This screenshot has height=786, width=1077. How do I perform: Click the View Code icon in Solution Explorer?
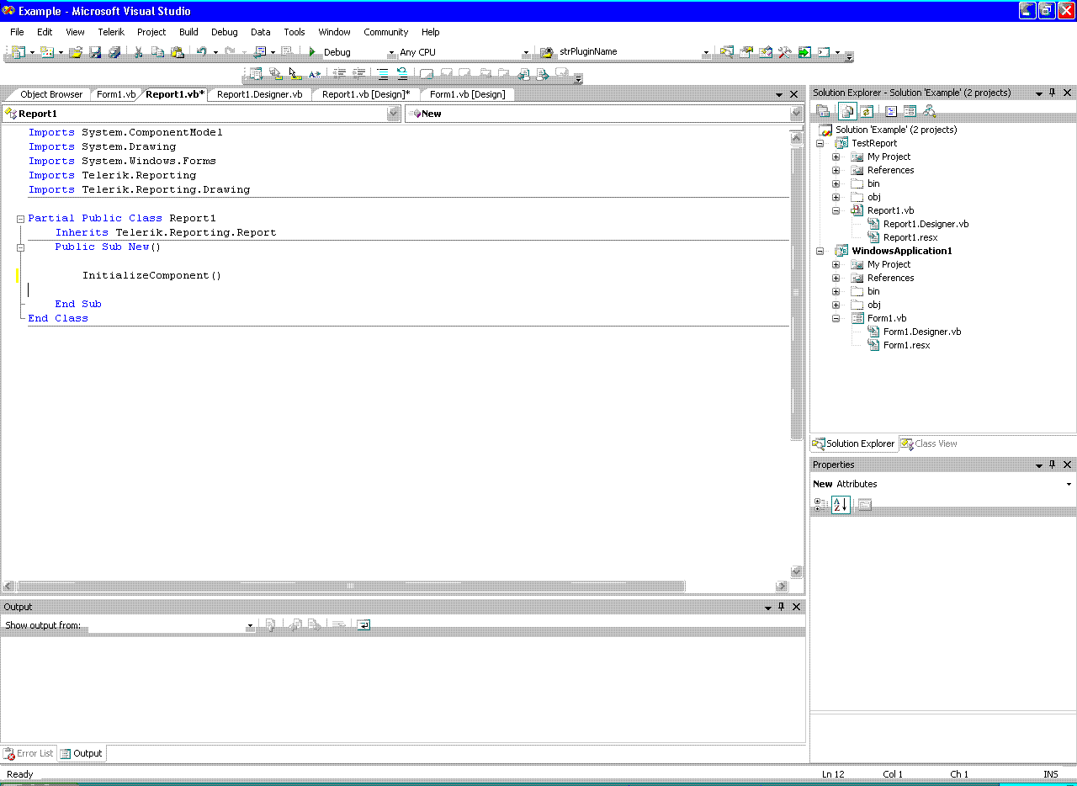pyautogui.click(x=890, y=111)
